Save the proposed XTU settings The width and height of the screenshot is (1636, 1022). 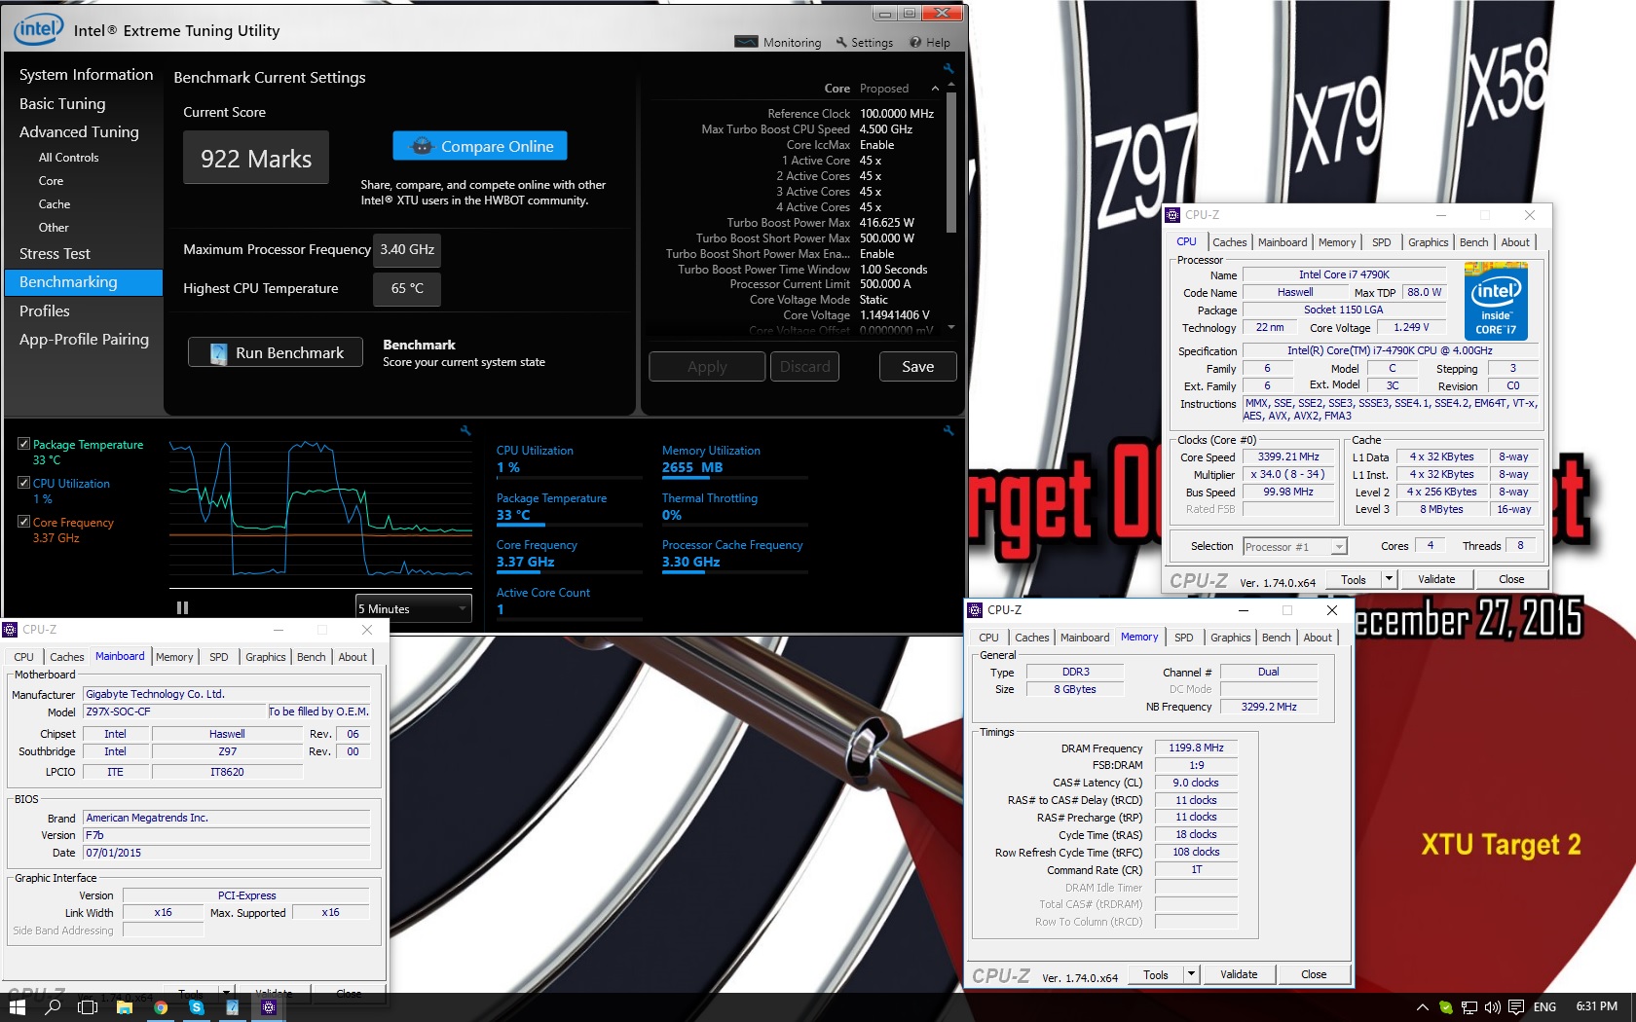[x=917, y=367]
